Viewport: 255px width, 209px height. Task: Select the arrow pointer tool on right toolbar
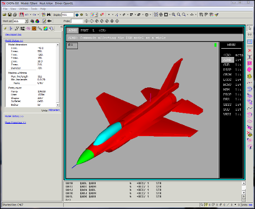tap(250, 28)
